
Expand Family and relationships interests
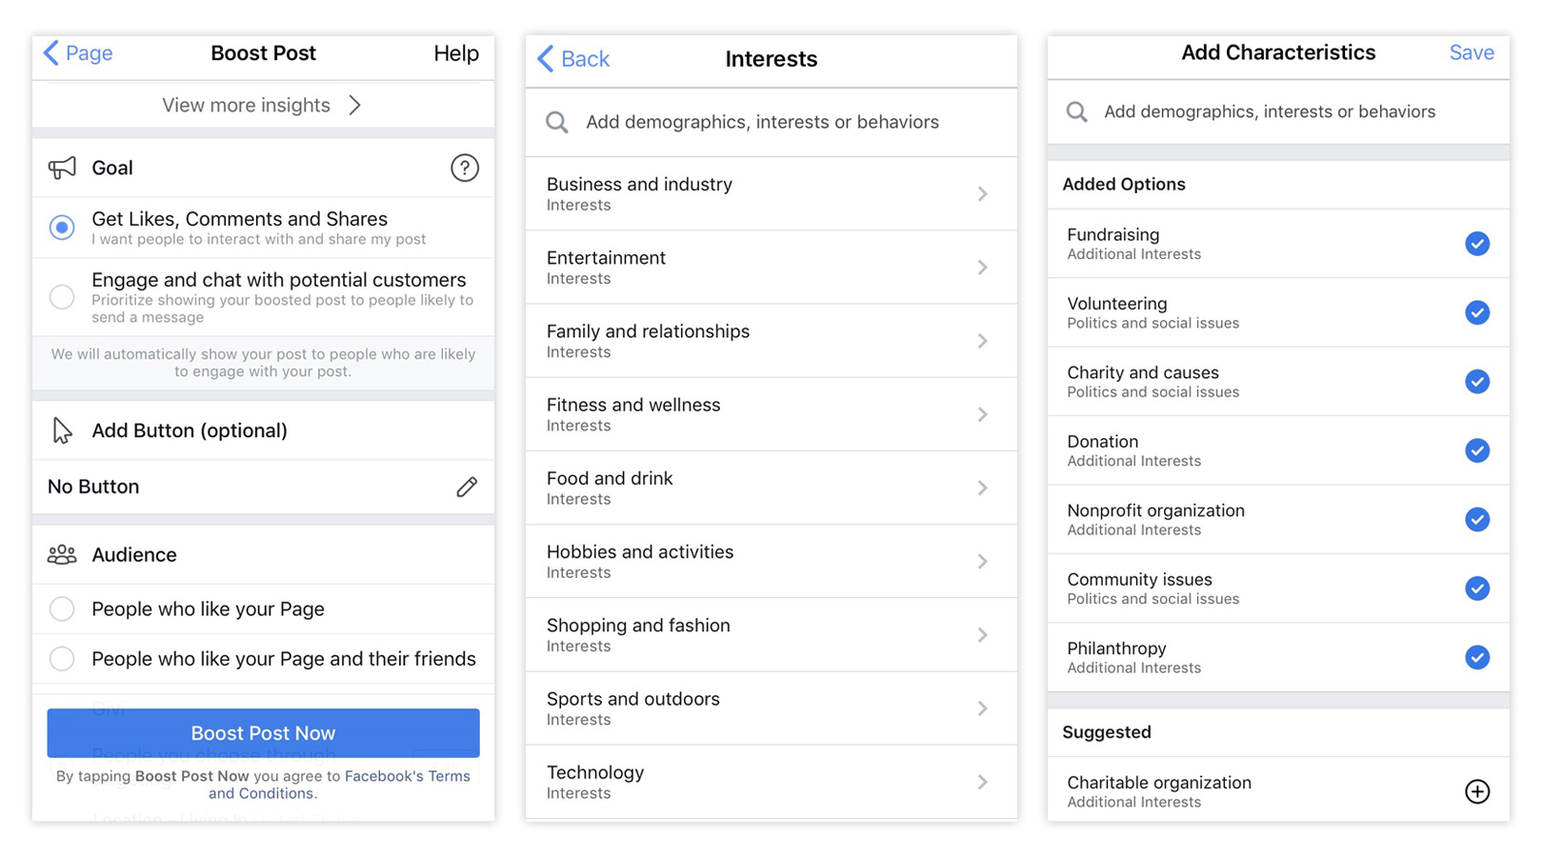(771, 341)
